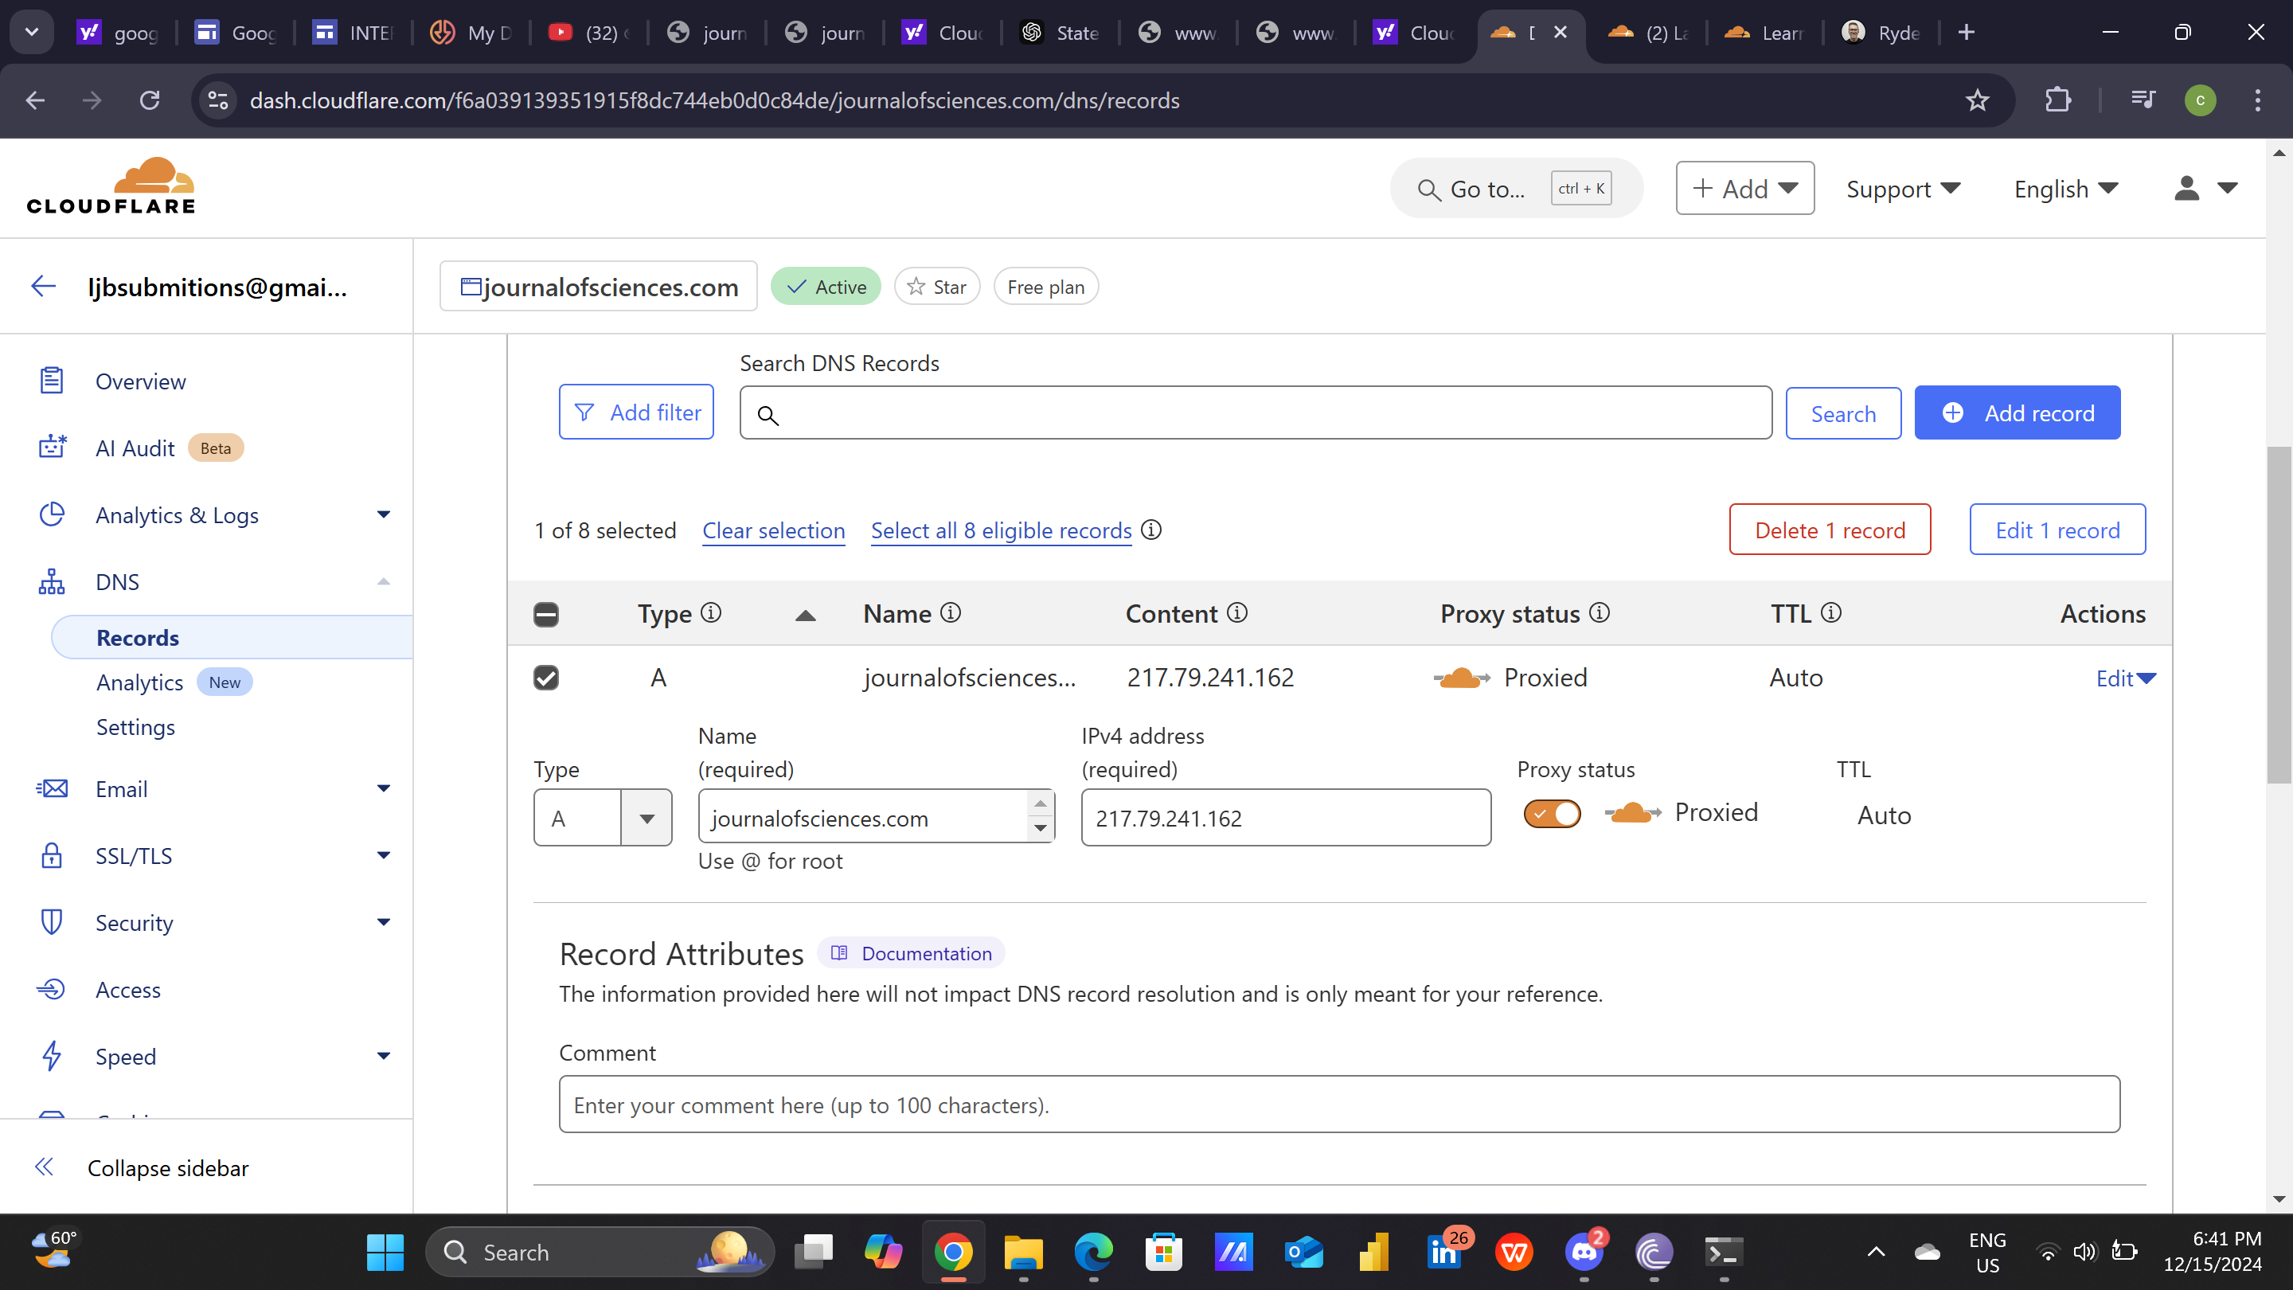Click the Clear selection link
Screen dimensions: 2293x1290
coord(772,530)
